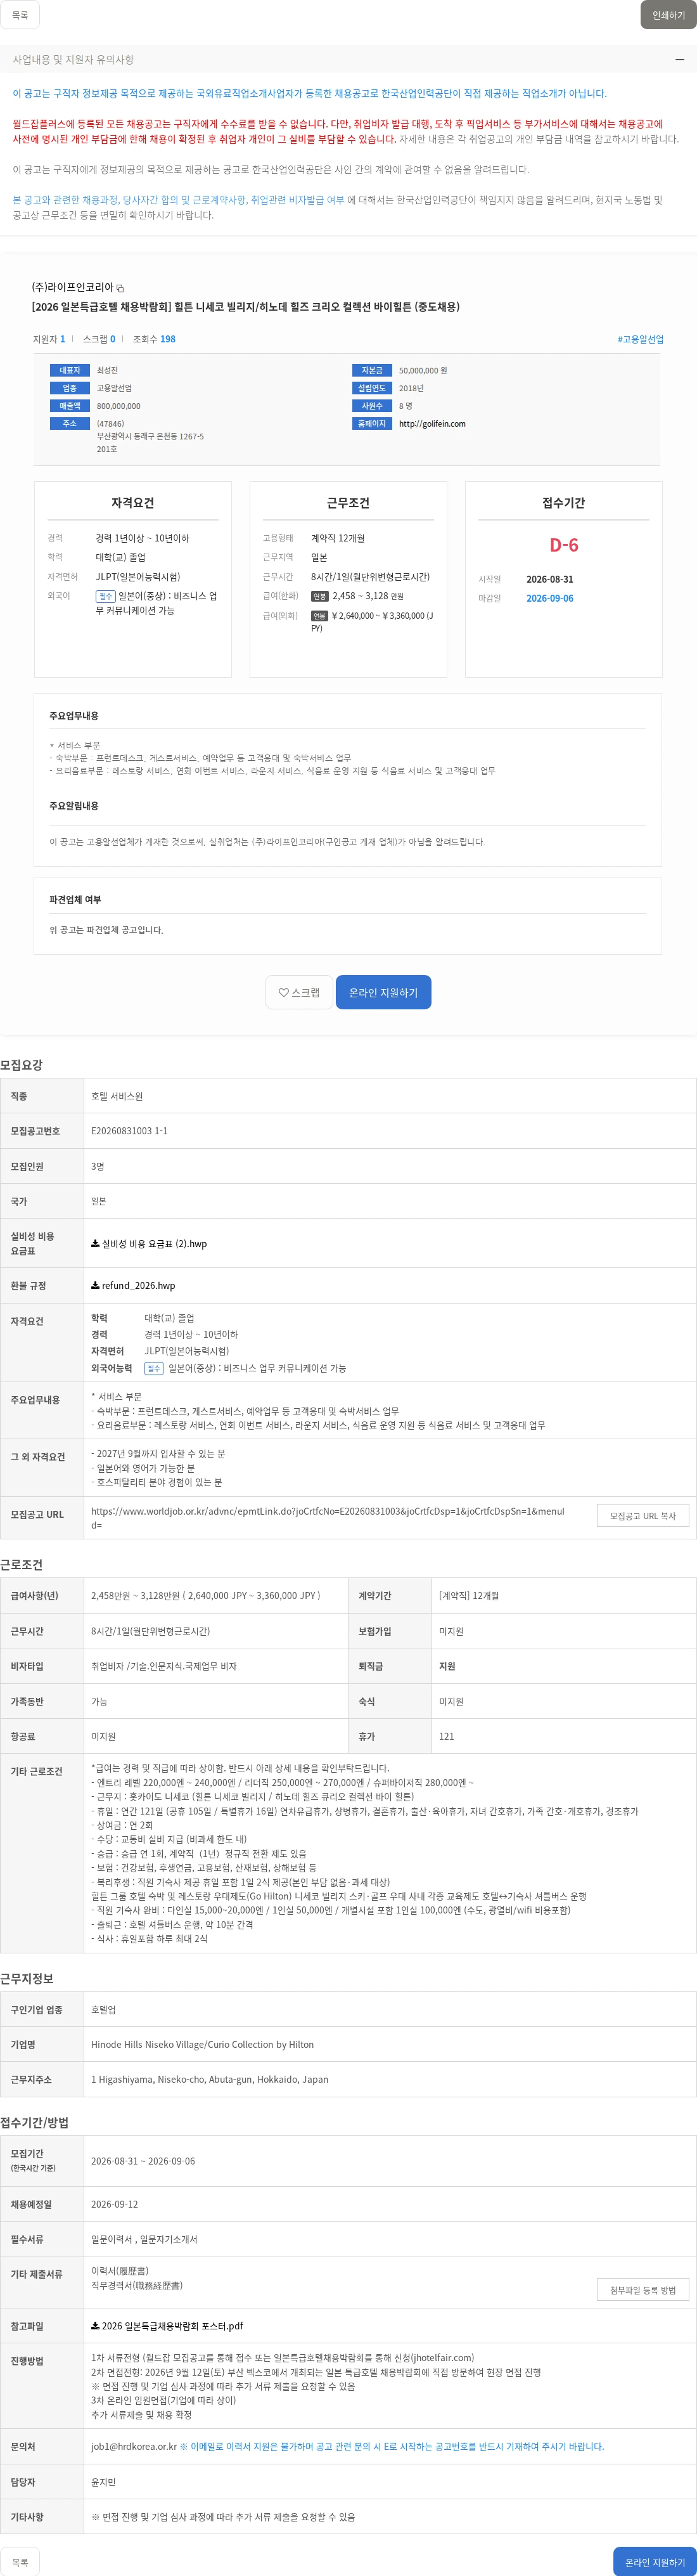The image size is (697, 2576).
Task: Click job title [2026 일본특급호텔 채용박람회] heading
Action: click(246, 307)
